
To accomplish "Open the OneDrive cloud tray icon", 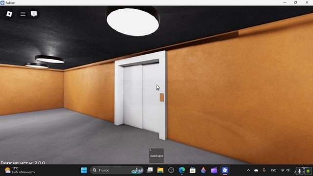I will (256, 170).
